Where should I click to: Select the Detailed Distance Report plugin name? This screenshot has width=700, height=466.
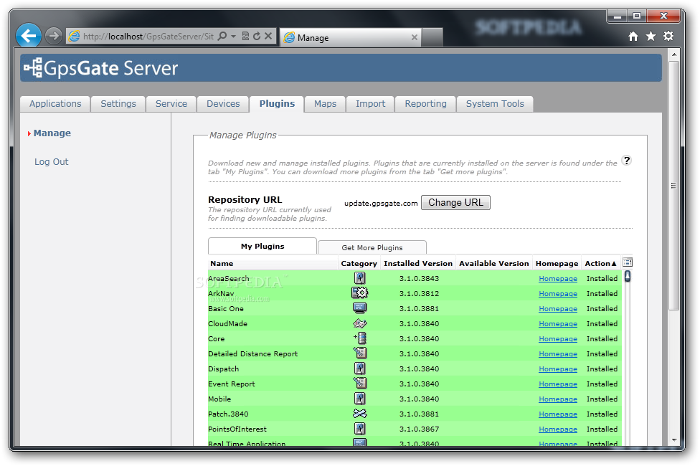coord(252,353)
